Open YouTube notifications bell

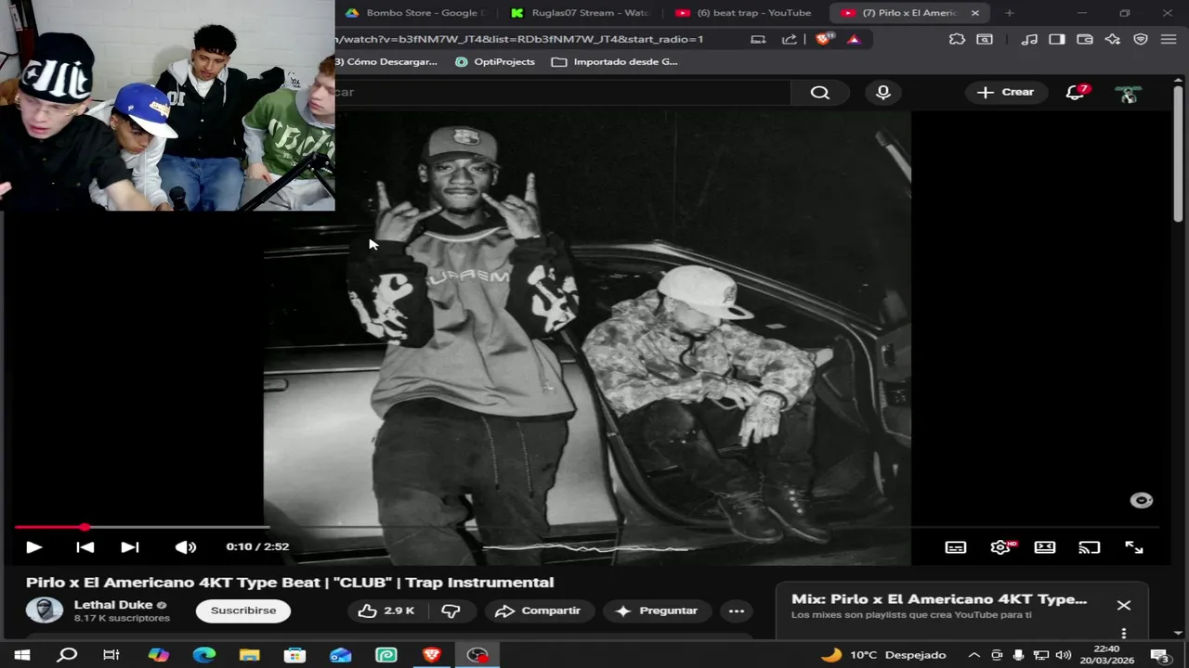pos(1076,92)
